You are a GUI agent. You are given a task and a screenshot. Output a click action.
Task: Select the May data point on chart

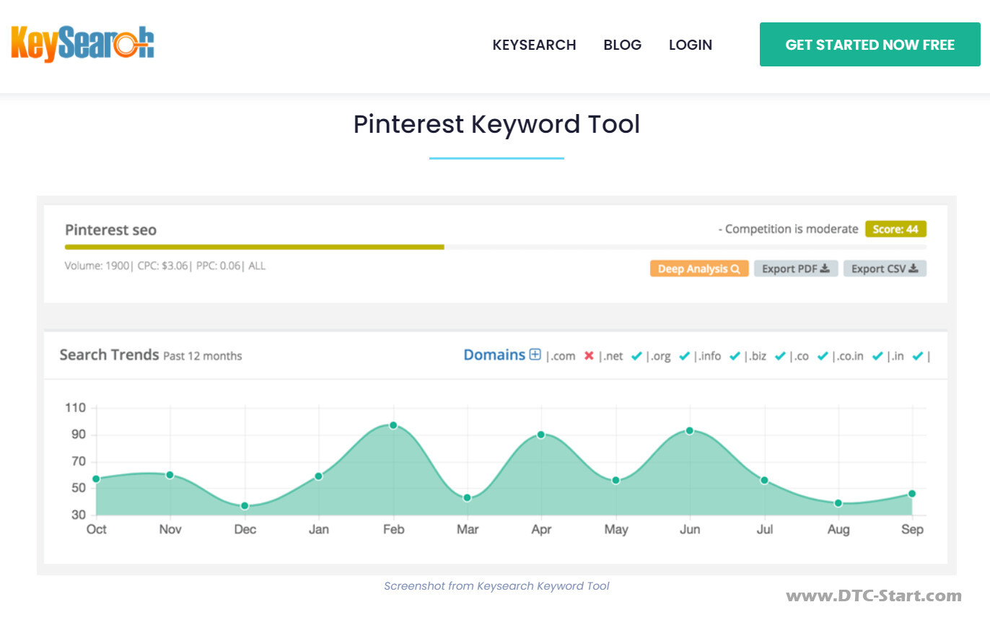[616, 480]
